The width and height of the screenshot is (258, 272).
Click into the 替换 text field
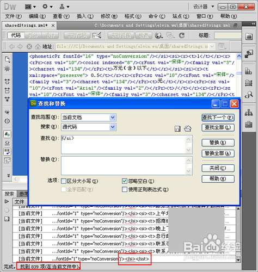click(x=127, y=166)
